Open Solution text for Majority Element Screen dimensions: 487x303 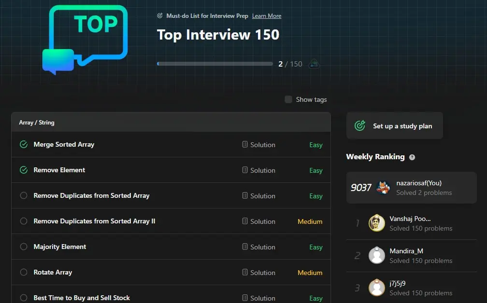pyautogui.click(x=263, y=247)
